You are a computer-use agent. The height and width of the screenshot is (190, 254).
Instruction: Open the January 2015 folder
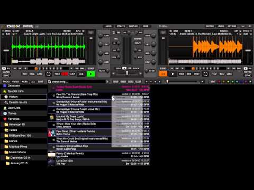point(19,163)
